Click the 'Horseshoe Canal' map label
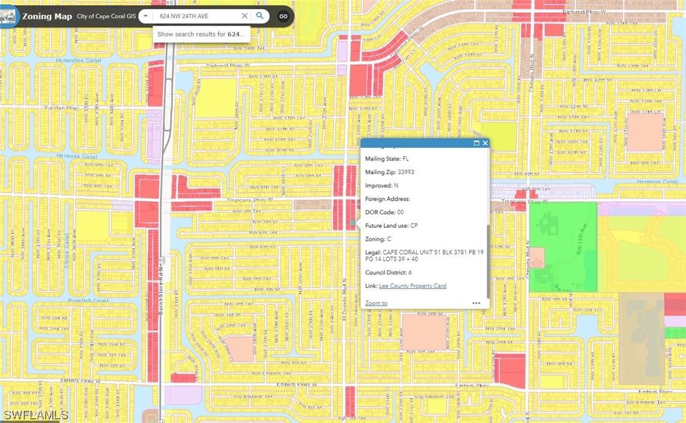Viewport: 686px width, 423px height. tap(78, 60)
